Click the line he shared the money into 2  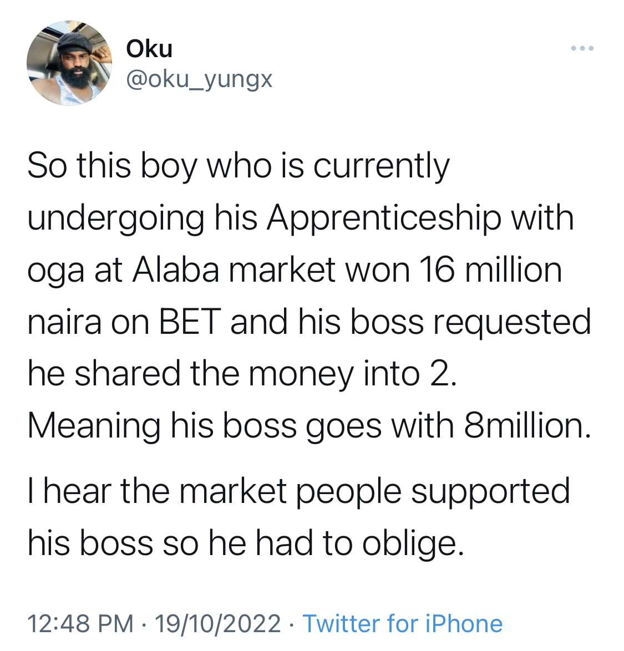(242, 374)
